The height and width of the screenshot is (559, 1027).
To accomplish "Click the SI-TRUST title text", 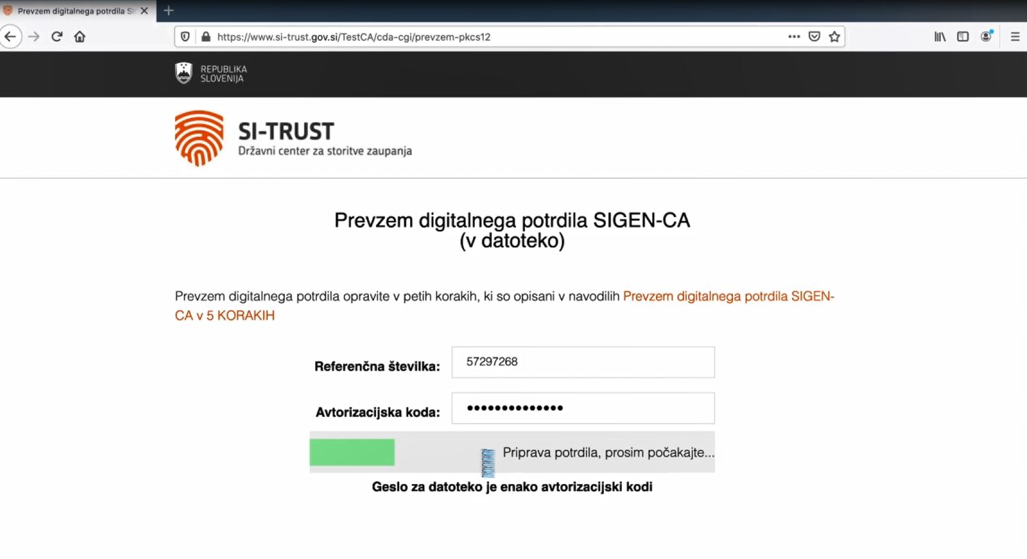I will 286,131.
